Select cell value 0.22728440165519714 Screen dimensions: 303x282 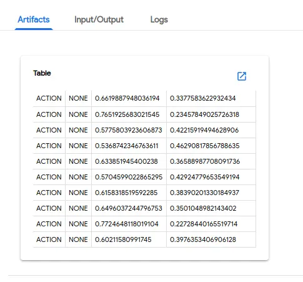204,224
